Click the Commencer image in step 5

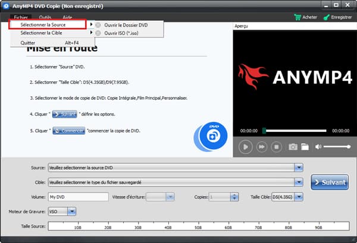click(x=69, y=131)
